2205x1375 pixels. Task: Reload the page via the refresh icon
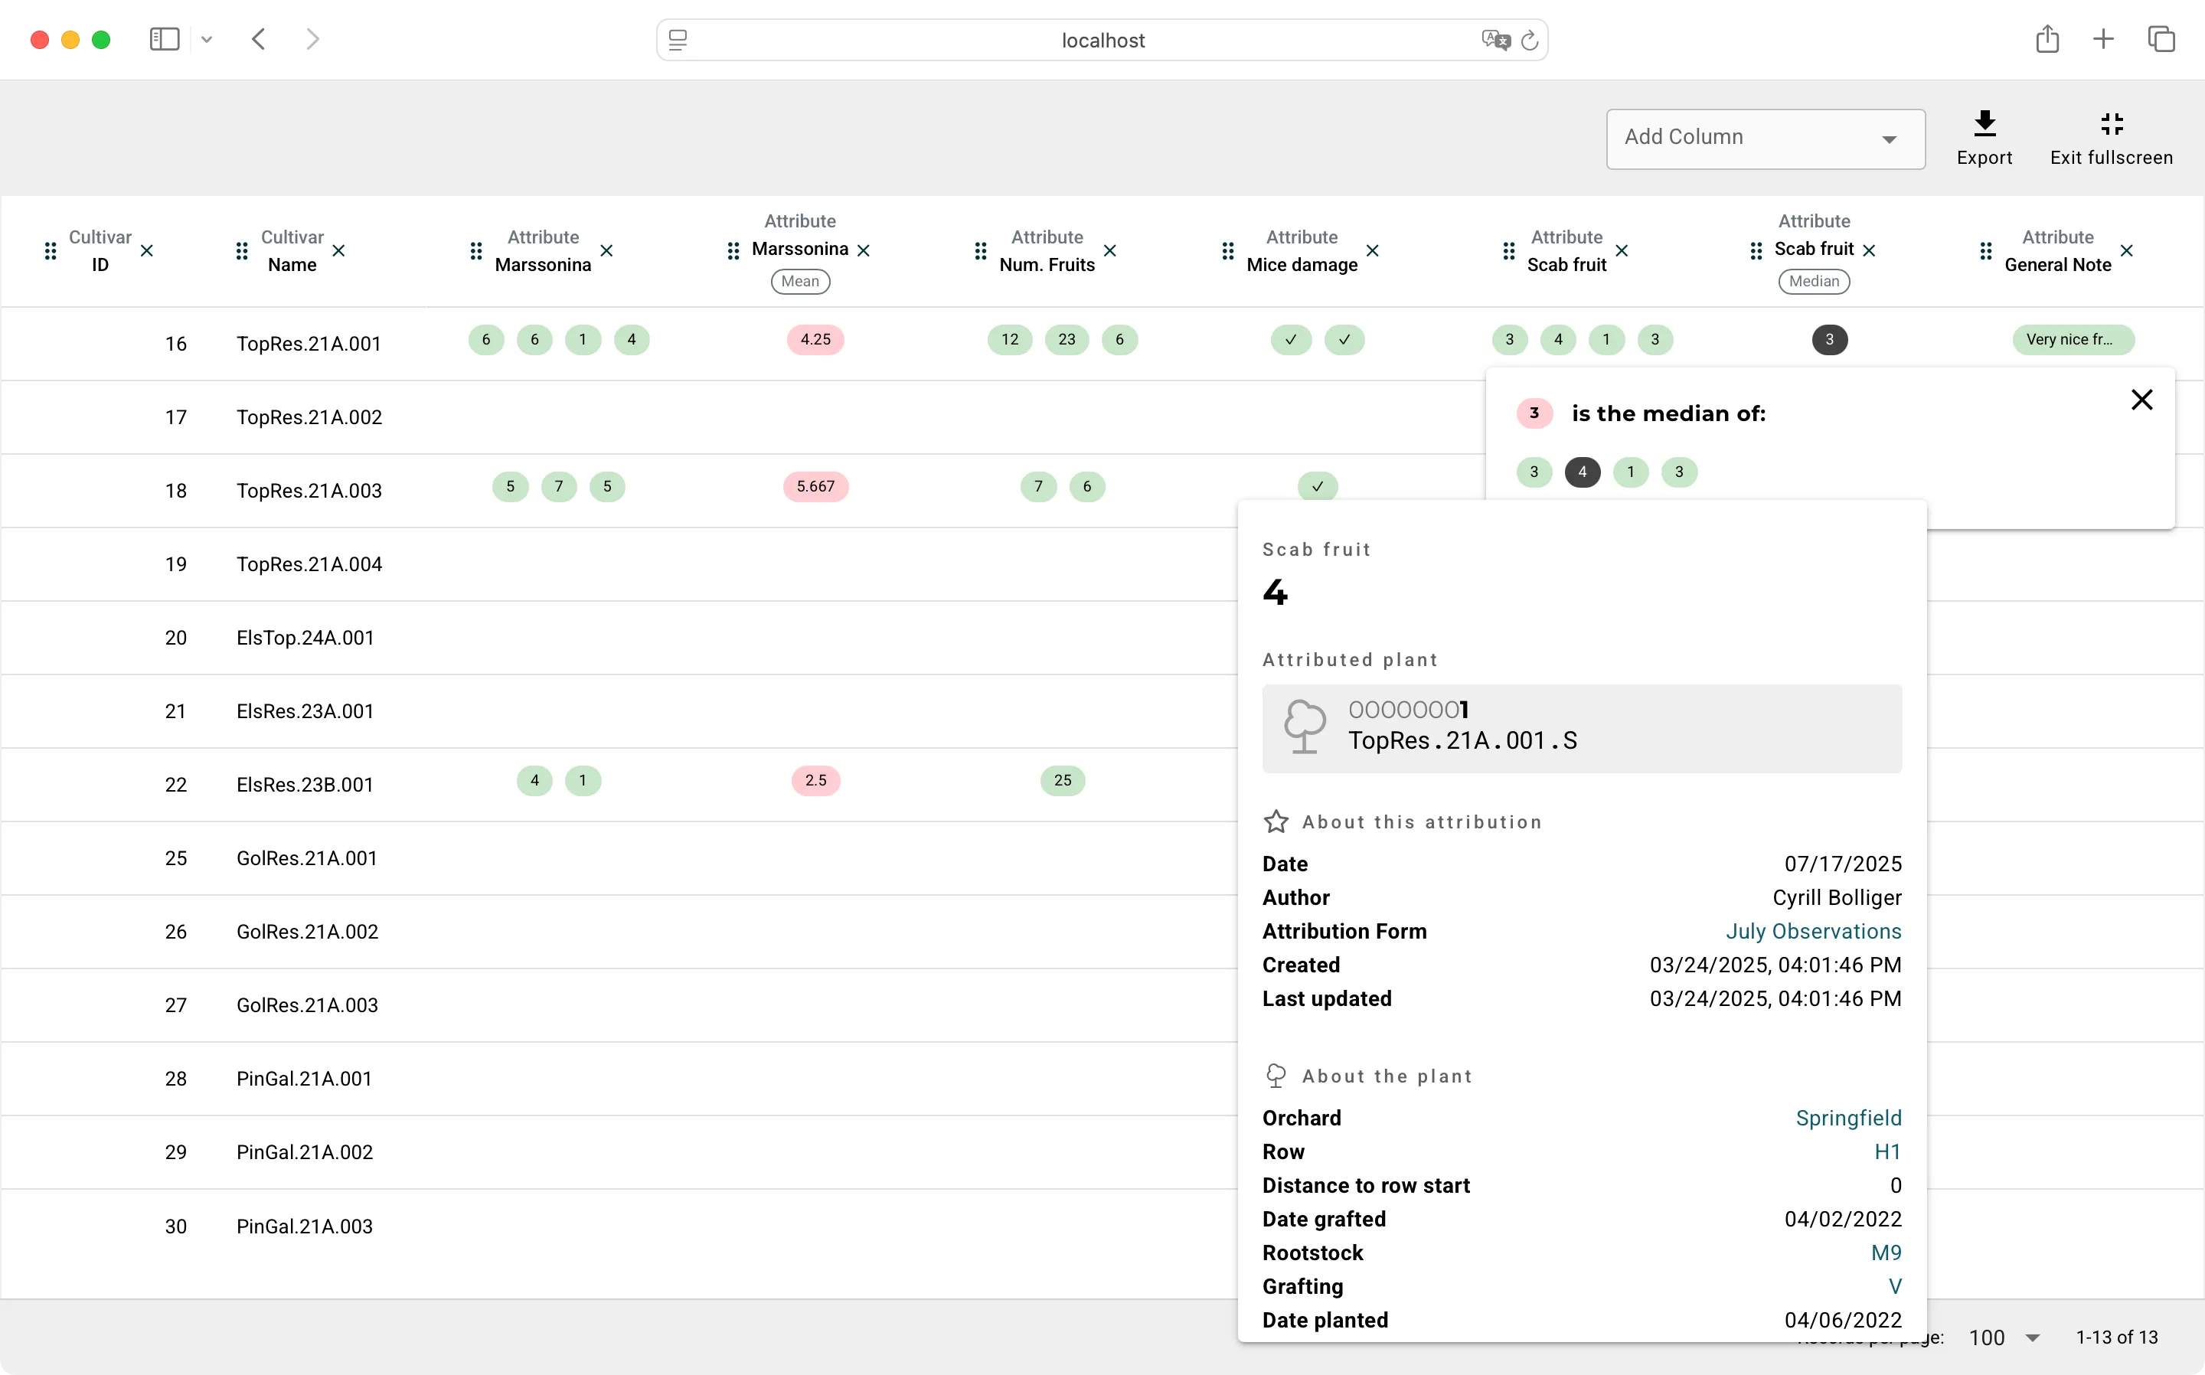click(x=1530, y=40)
